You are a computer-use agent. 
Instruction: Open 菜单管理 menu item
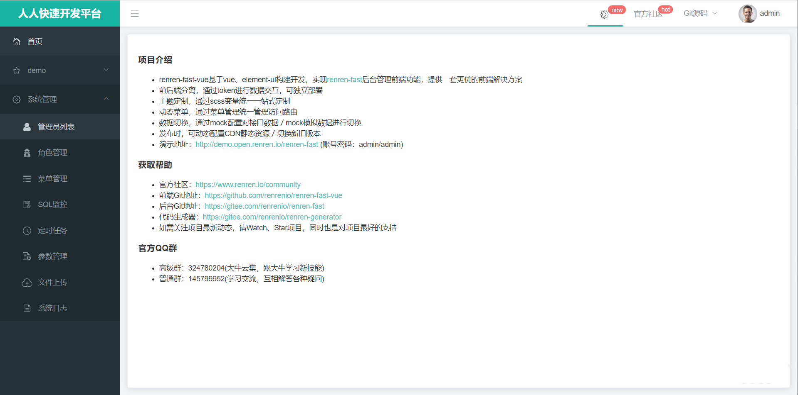point(60,179)
